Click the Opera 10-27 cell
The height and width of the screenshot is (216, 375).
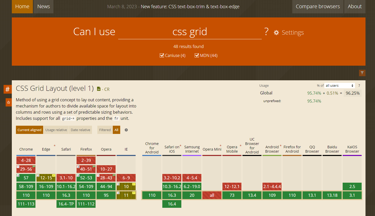(106, 169)
